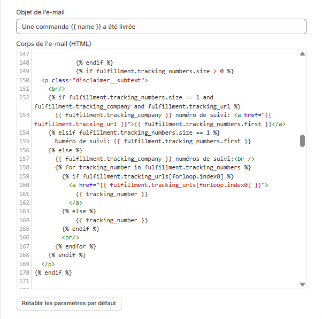Image resolution: width=322 pixels, height=319 pixels.
Task: Click the '<br/>' tag on line 151
Action: coord(57,89)
